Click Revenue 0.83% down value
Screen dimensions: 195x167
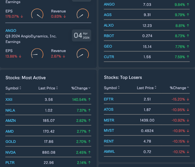(58, 16)
